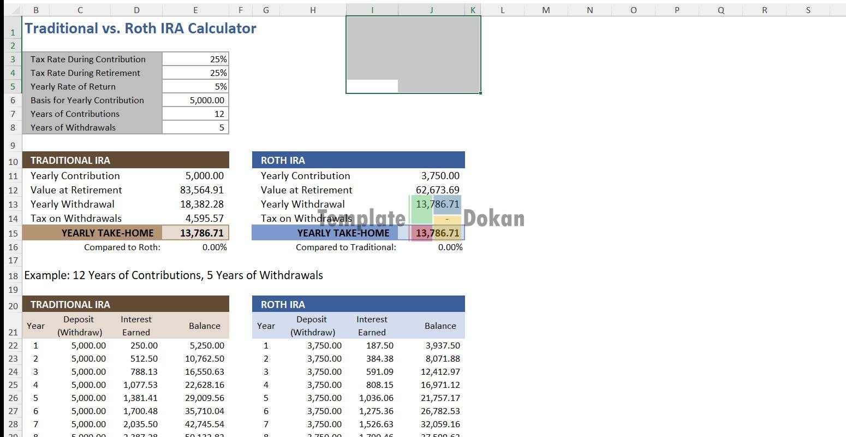Click the Years of Contributions value 12

click(195, 114)
